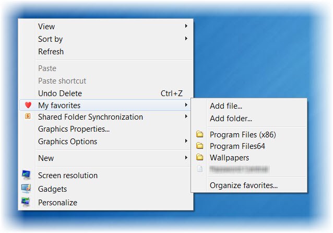Open Organize favorites... option

pos(243,185)
